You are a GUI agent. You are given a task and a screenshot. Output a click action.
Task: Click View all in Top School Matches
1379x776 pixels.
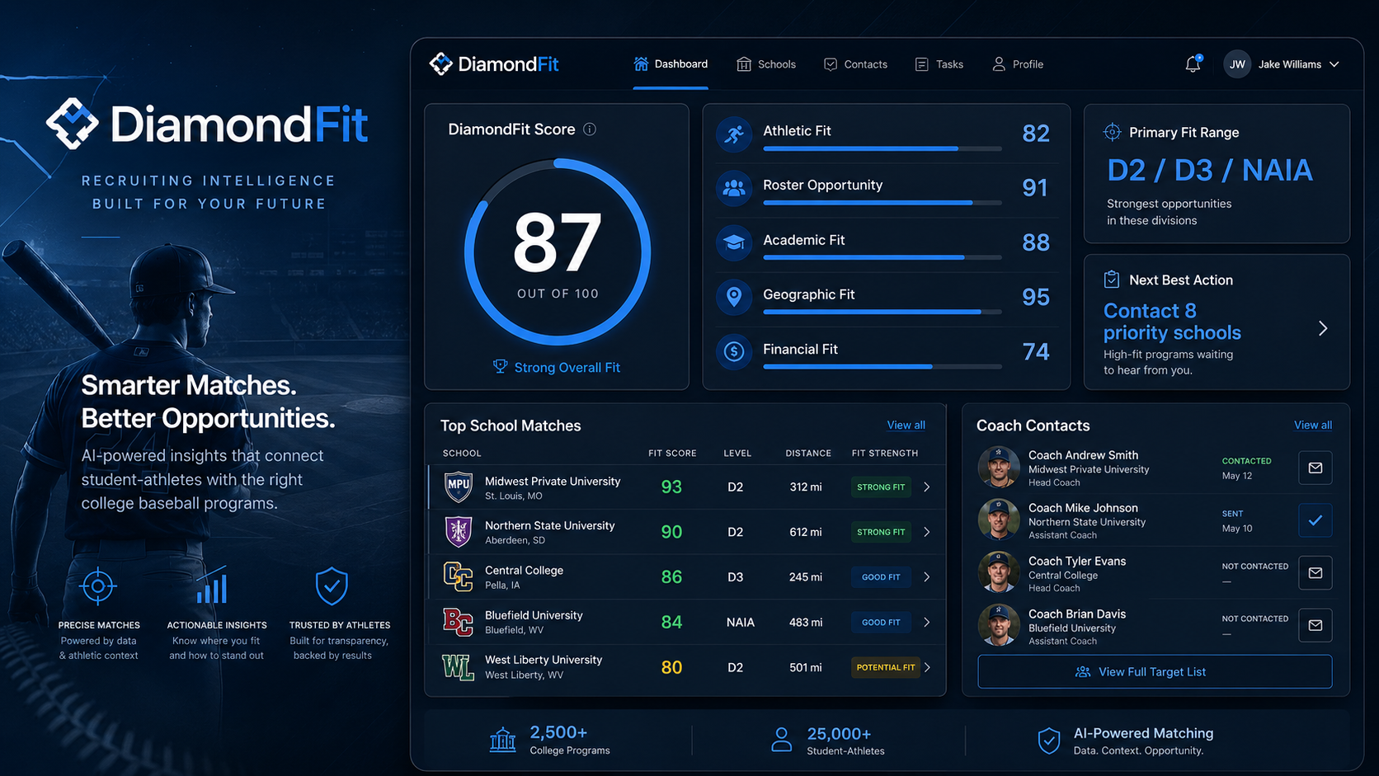[x=906, y=426]
